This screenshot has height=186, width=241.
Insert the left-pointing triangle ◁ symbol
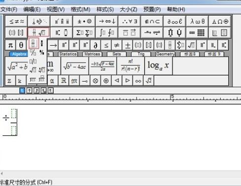[117, 81]
